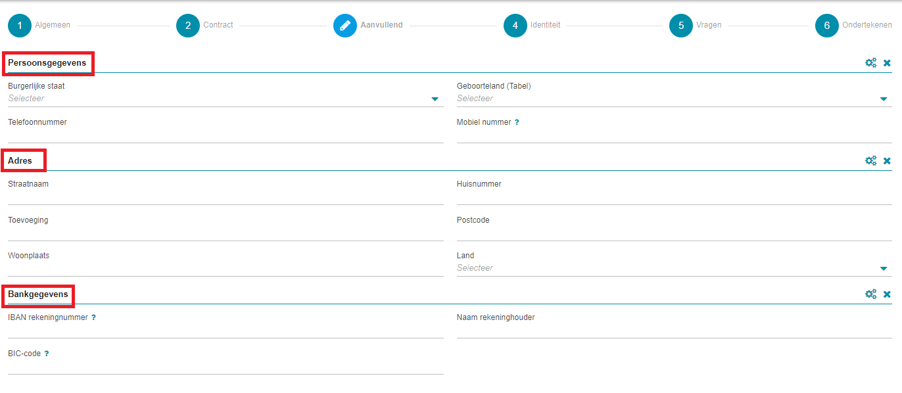Focus the Telefoonnummer input field
902x393 pixels.
point(225,135)
